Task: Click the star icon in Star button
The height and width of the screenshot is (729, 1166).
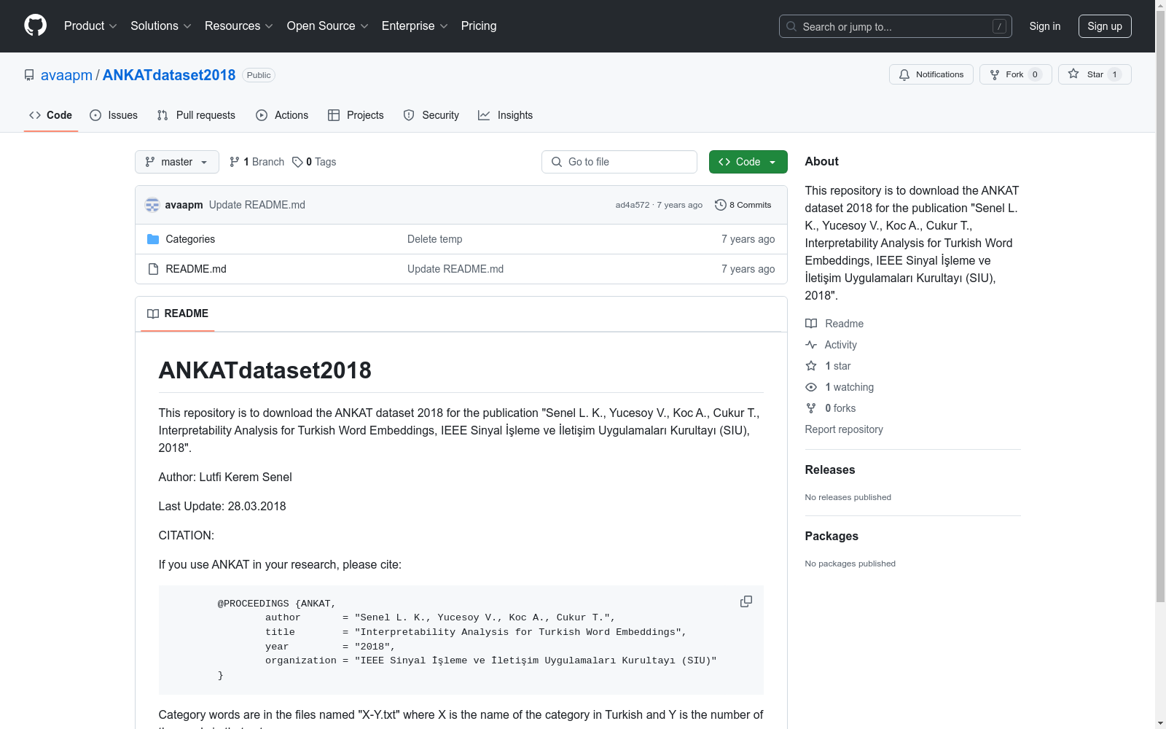Action: pyautogui.click(x=1073, y=74)
